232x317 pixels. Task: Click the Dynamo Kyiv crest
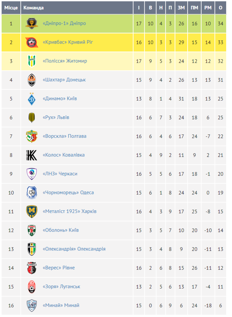click(32, 99)
